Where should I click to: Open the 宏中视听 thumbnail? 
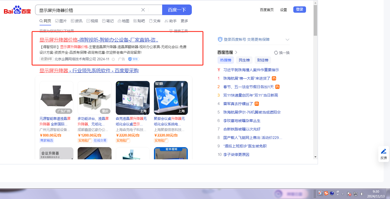click(x=171, y=153)
